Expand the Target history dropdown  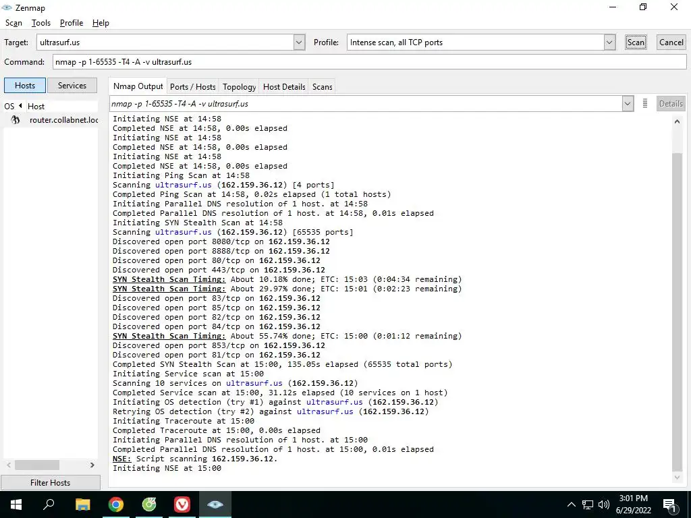point(299,42)
